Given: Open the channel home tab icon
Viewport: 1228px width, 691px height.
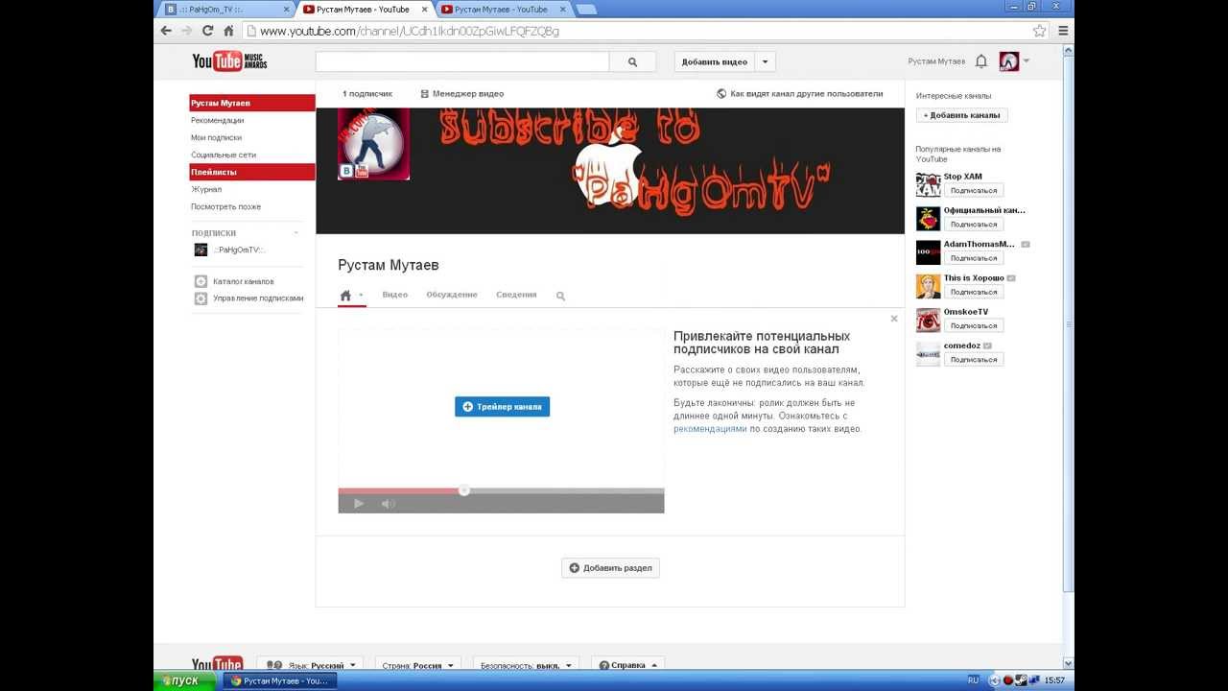Looking at the screenshot, I should (345, 296).
